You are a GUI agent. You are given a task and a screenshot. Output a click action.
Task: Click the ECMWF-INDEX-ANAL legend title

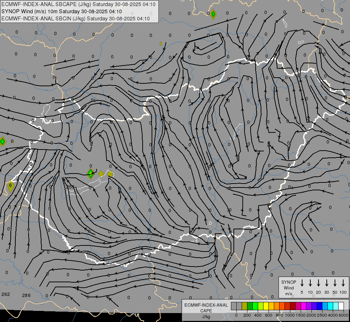click(x=206, y=305)
